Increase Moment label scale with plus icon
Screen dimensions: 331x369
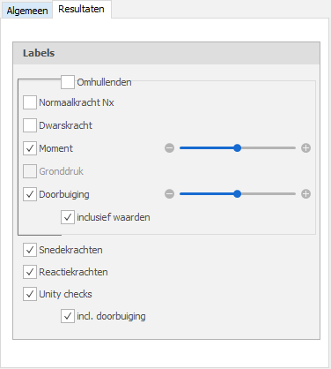305,148
